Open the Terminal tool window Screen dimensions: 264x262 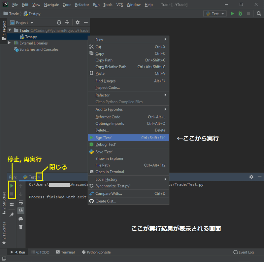tap(65, 252)
